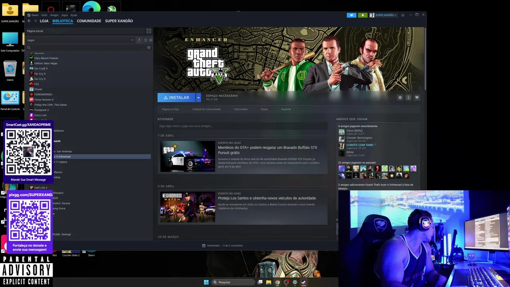Switch to the BIBLIOTECA tab

pos(63,21)
